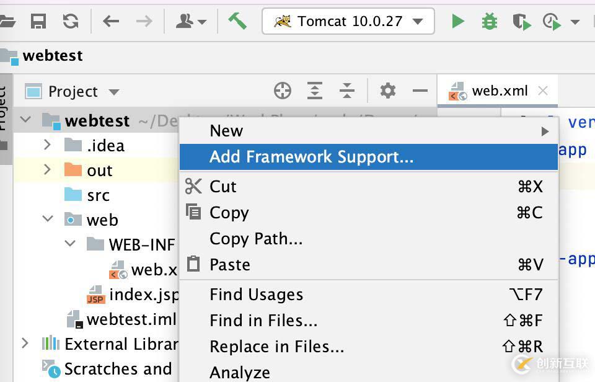Open the Tomcat 10.0.27 run configuration dropdown
This screenshot has height=382, width=595.
pyautogui.click(x=348, y=21)
